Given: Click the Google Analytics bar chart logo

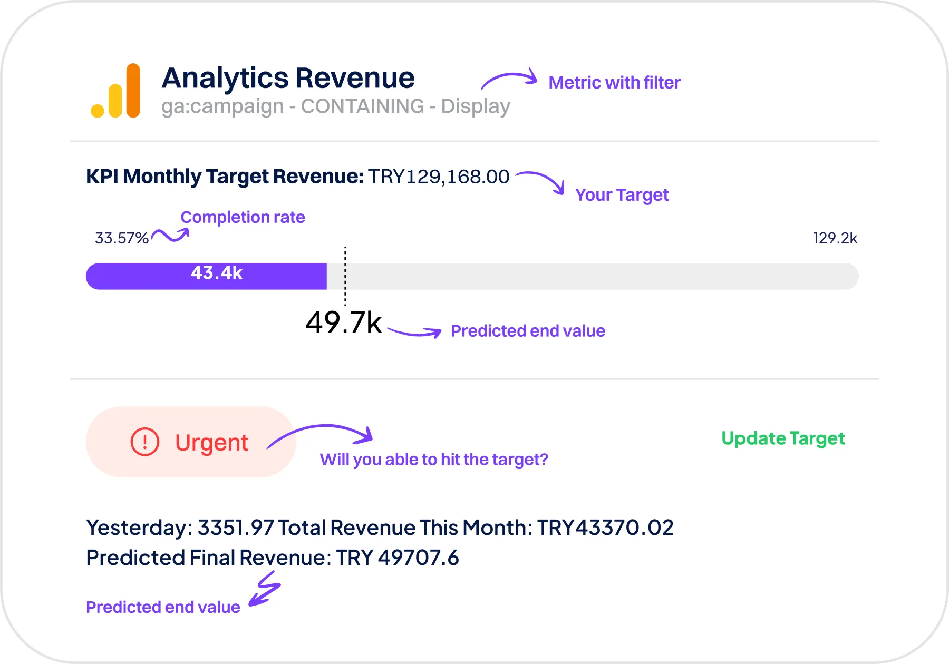Looking at the screenshot, I should tap(115, 91).
